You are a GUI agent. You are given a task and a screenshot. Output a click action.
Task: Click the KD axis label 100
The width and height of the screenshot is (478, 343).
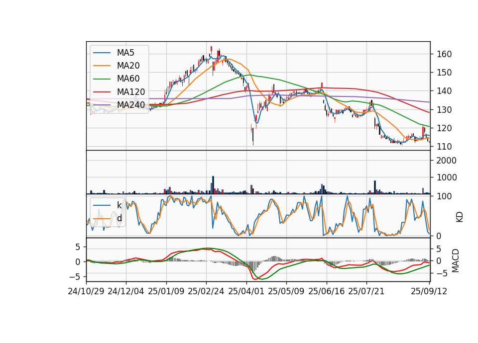tap(444, 196)
